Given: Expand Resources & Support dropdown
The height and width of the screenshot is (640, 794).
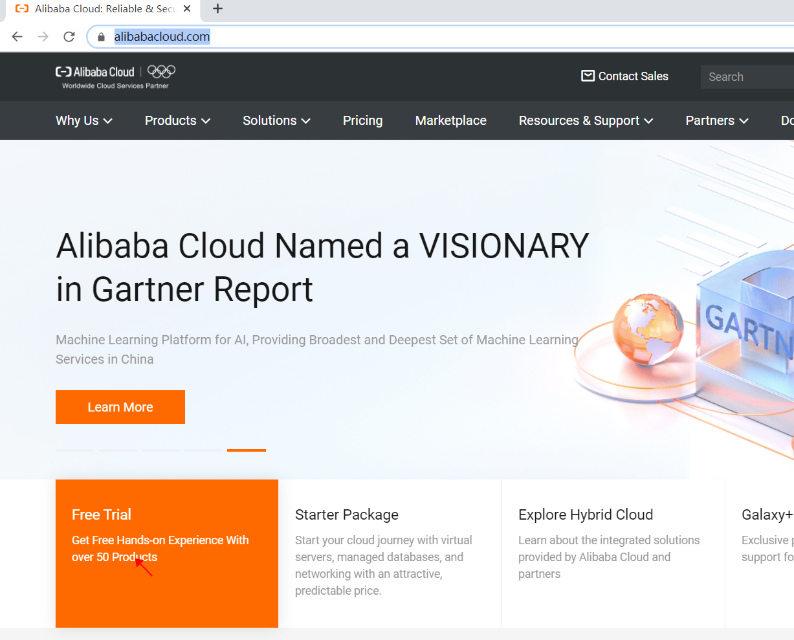Looking at the screenshot, I should tap(586, 120).
